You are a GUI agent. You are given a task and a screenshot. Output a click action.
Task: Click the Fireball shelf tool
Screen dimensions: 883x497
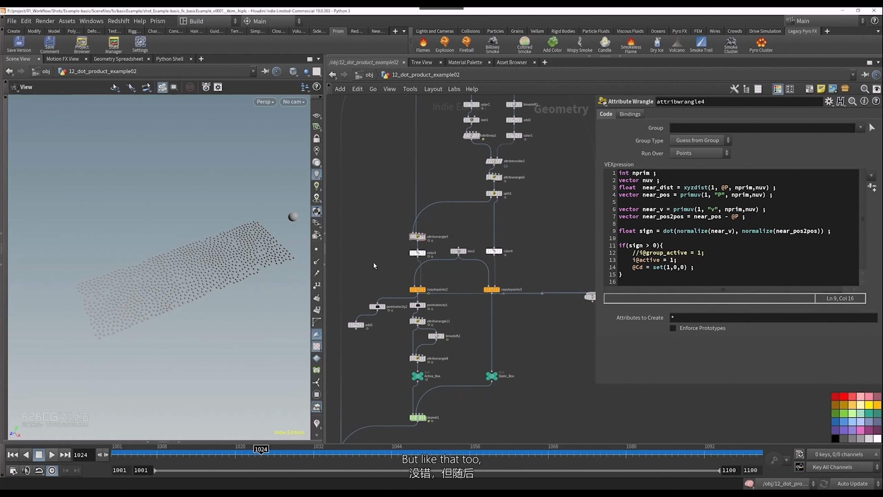[x=466, y=45]
